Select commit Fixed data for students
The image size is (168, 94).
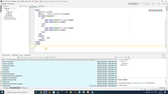(60, 66)
